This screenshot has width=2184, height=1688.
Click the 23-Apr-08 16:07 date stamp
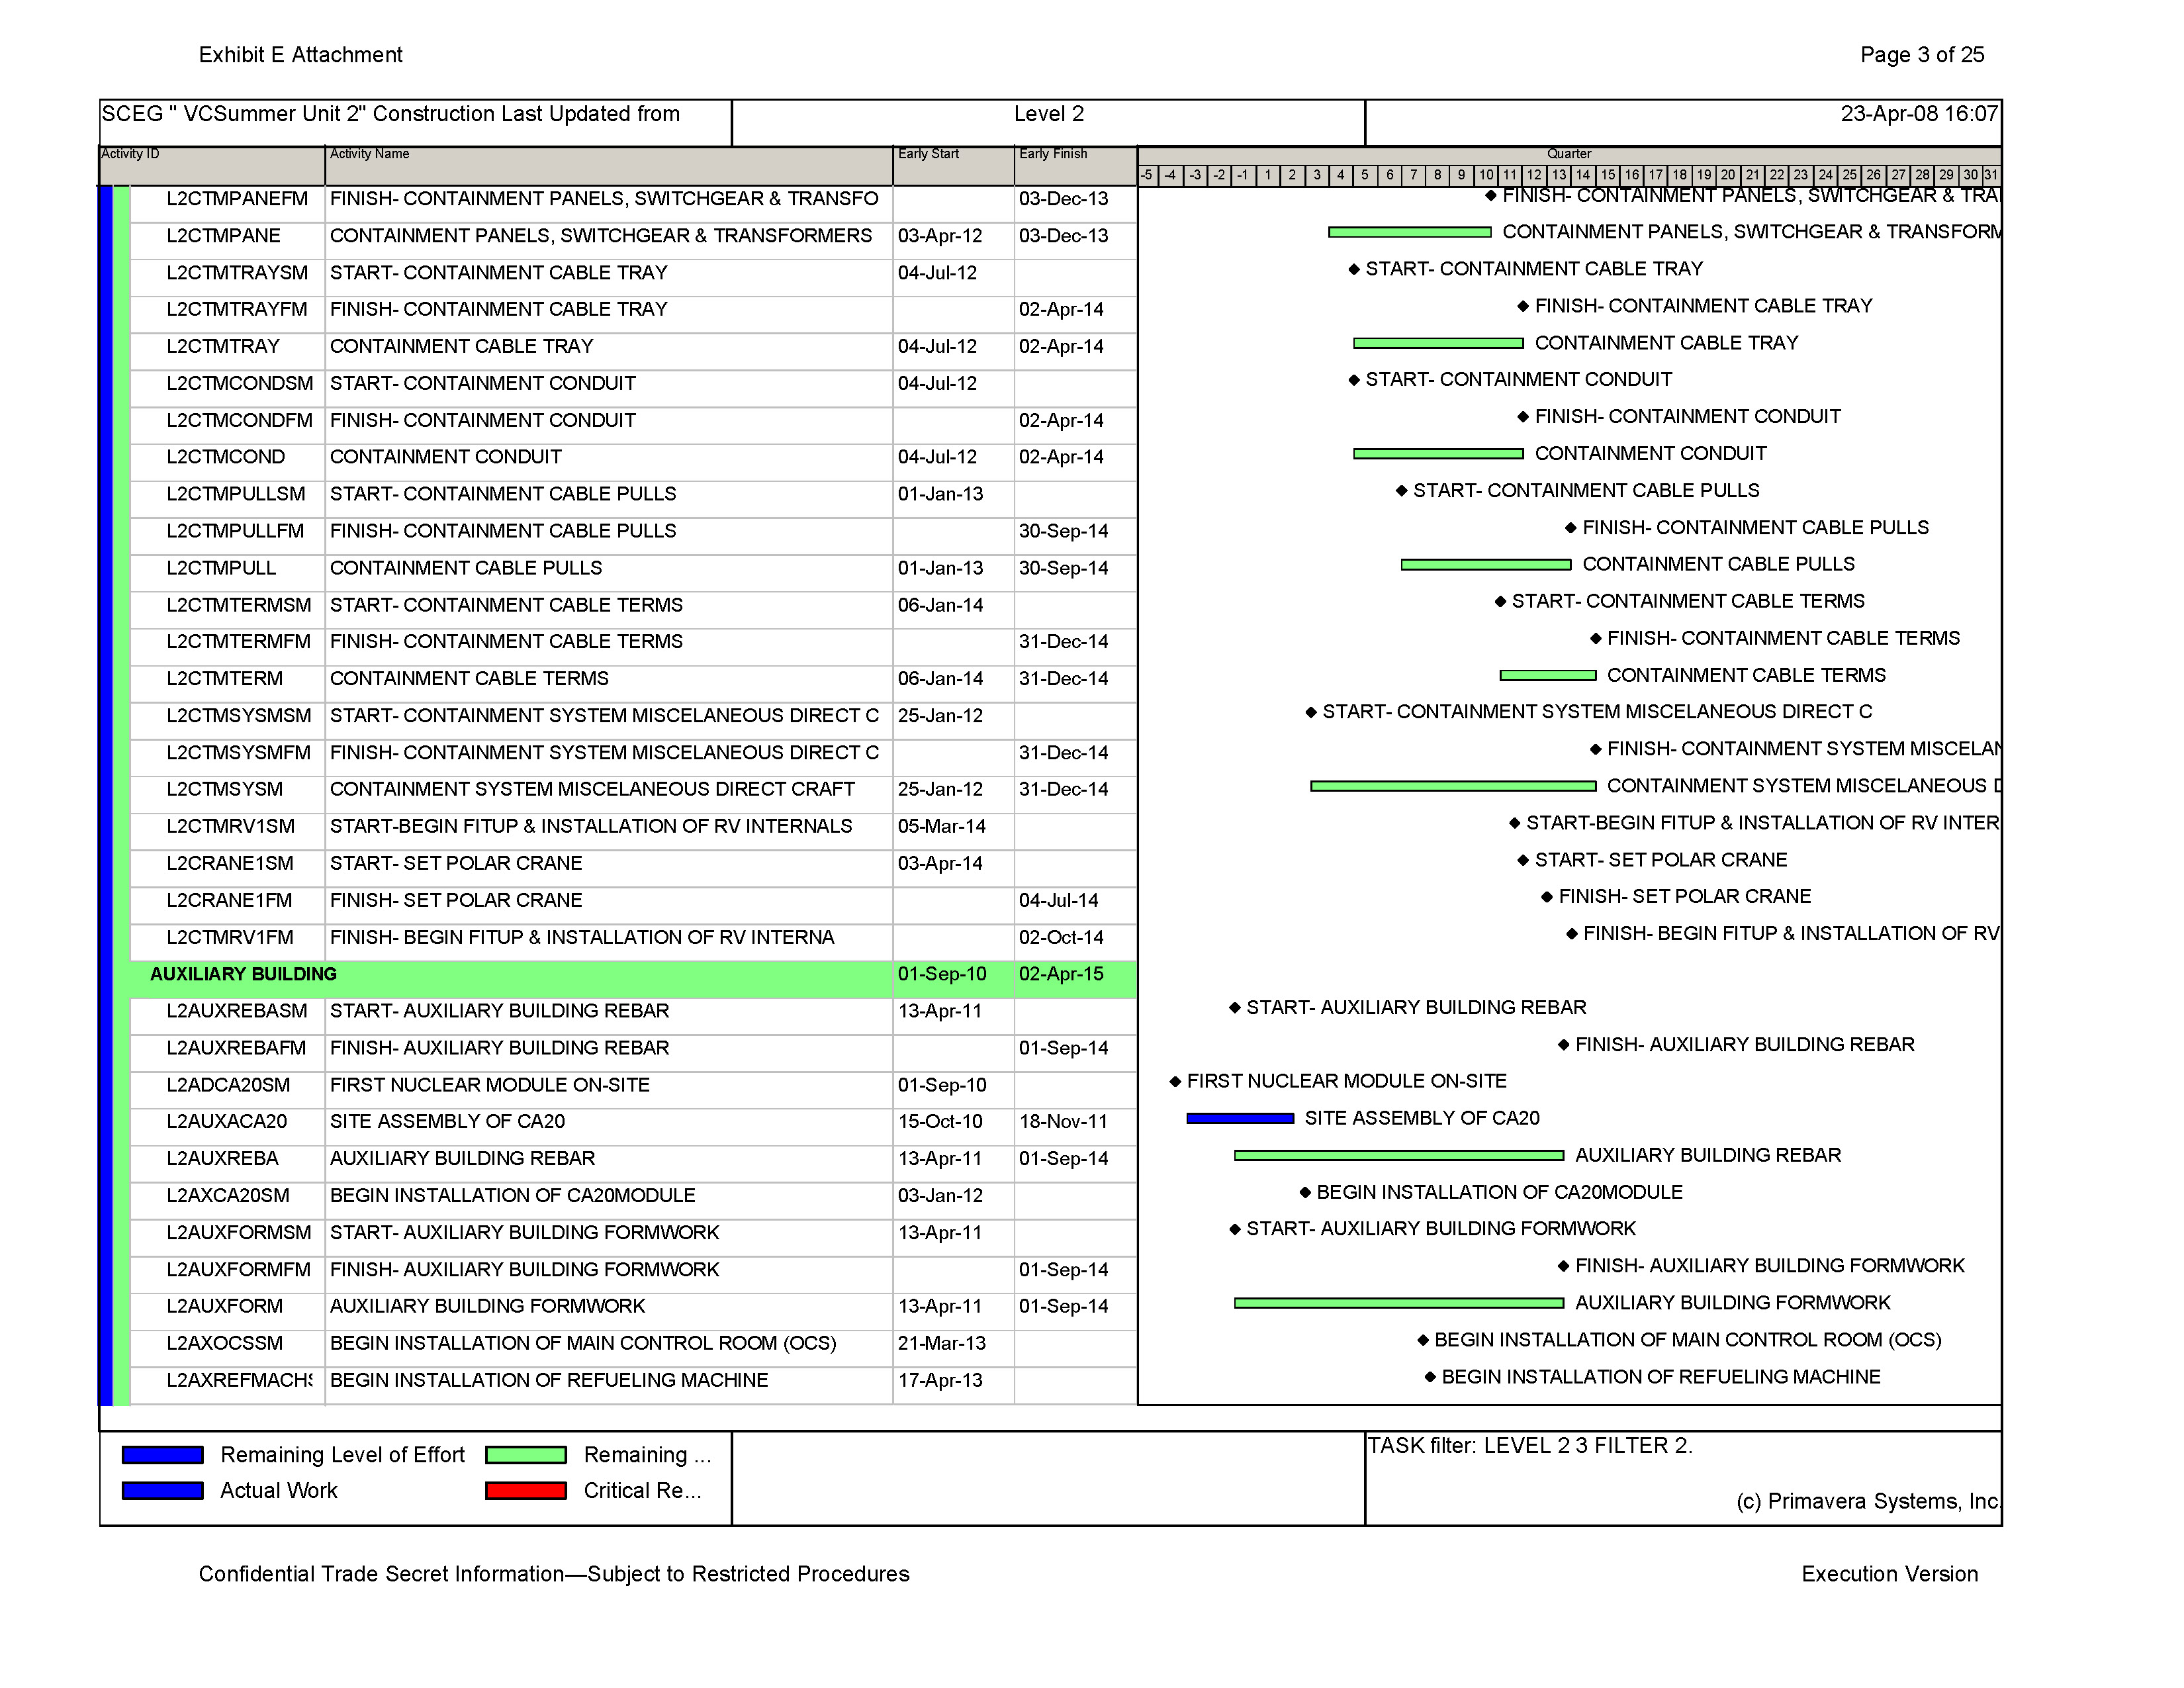tap(1919, 114)
